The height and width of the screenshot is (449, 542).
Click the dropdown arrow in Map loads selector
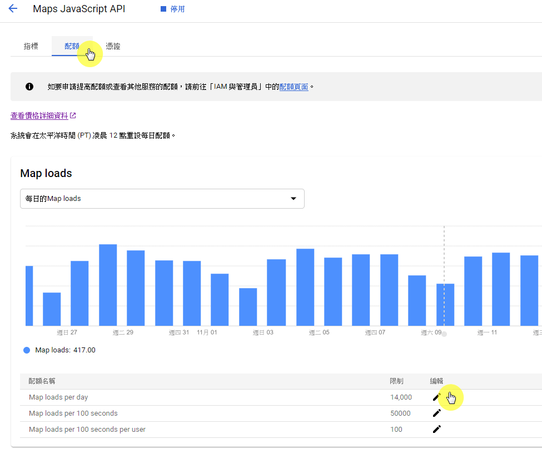coord(294,199)
